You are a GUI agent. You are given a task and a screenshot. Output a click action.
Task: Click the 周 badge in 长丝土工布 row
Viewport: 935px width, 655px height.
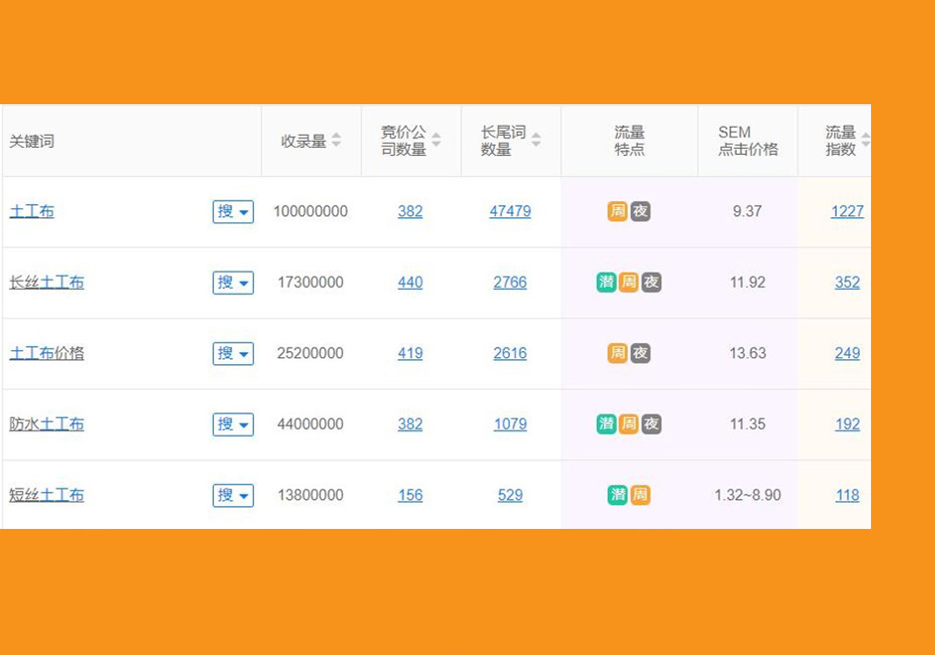[629, 282]
